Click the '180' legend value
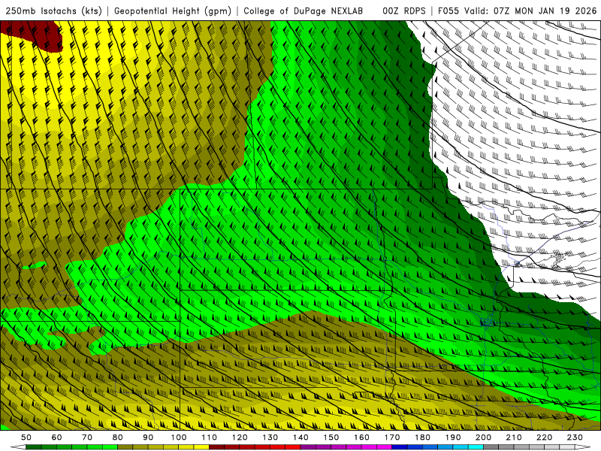Viewport: 601px width, 451px height. (x=423, y=437)
